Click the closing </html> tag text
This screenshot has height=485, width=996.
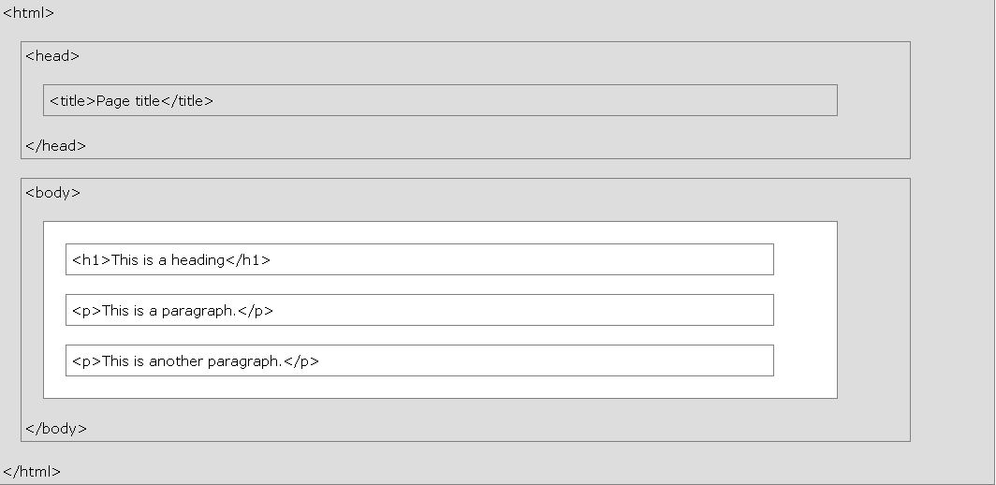pos(32,472)
